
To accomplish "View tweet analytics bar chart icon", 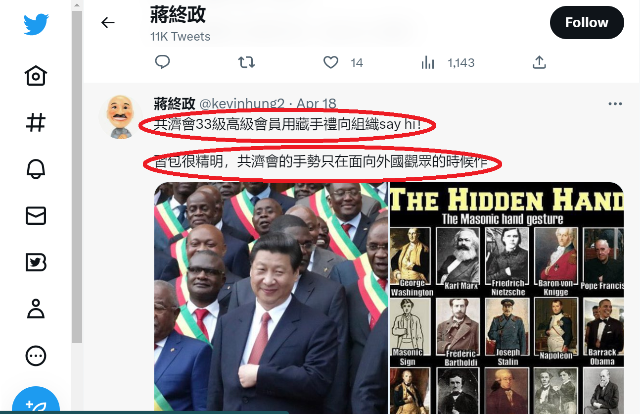I will click(427, 62).
